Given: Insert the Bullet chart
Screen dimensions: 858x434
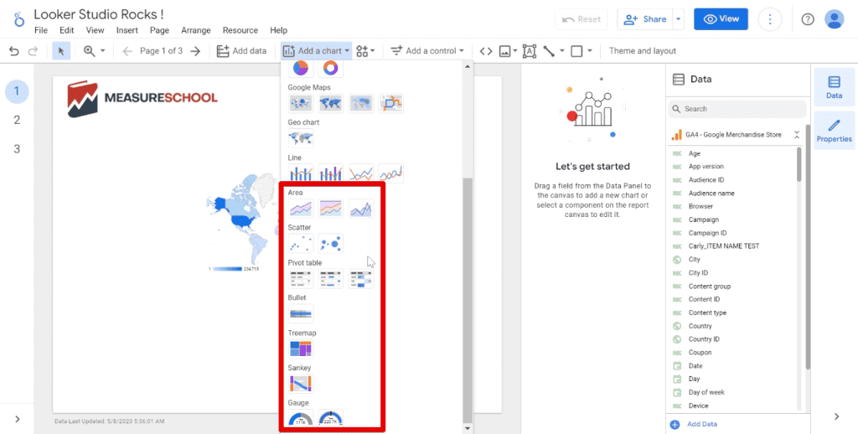Looking at the screenshot, I should pos(301,313).
